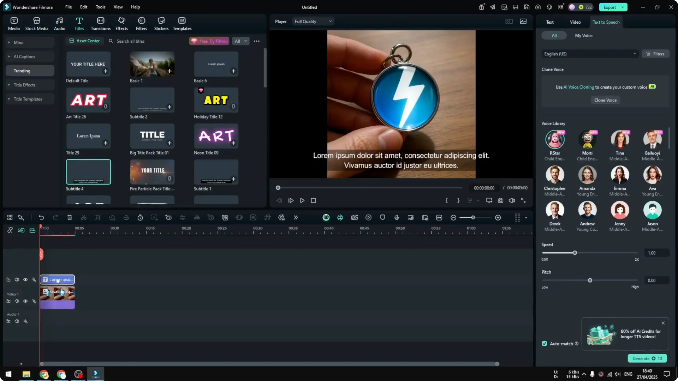Viewport: 678px width, 381px height.
Task: Select the Christopher voice thumbnail
Action: click(554, 175)
